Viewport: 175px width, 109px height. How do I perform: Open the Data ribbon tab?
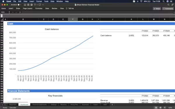(47, 8)
